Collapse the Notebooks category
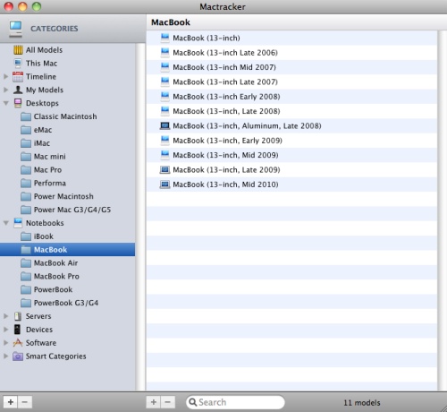Screen dimensions: 447x412 pos(6,223)
